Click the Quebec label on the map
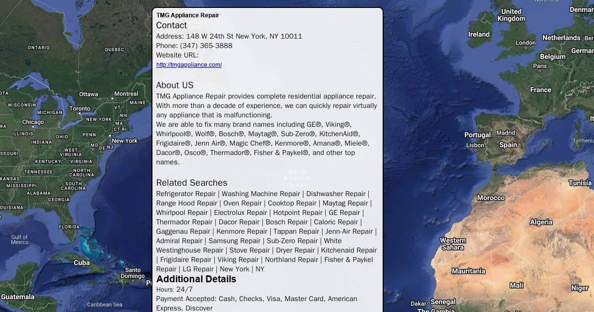 coord(114,50)
